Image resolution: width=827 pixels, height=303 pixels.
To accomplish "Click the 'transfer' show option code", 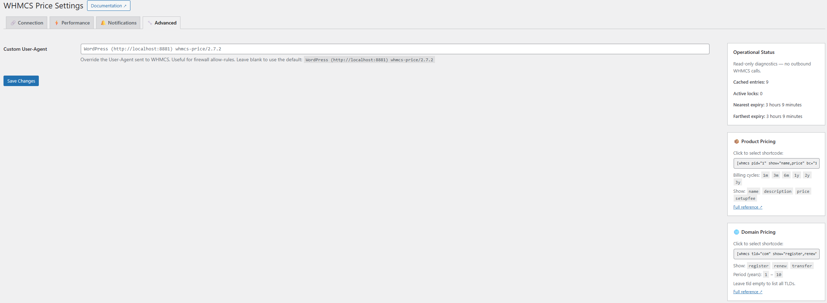I will [802, 266].
